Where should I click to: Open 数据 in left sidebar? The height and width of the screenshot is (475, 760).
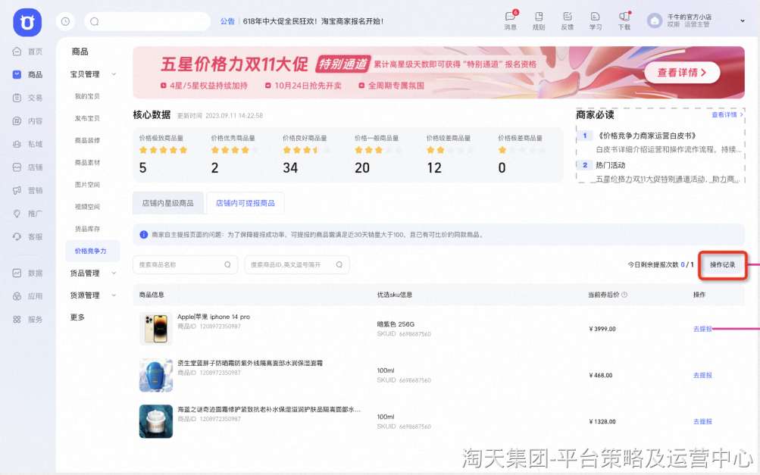(28, 273)
